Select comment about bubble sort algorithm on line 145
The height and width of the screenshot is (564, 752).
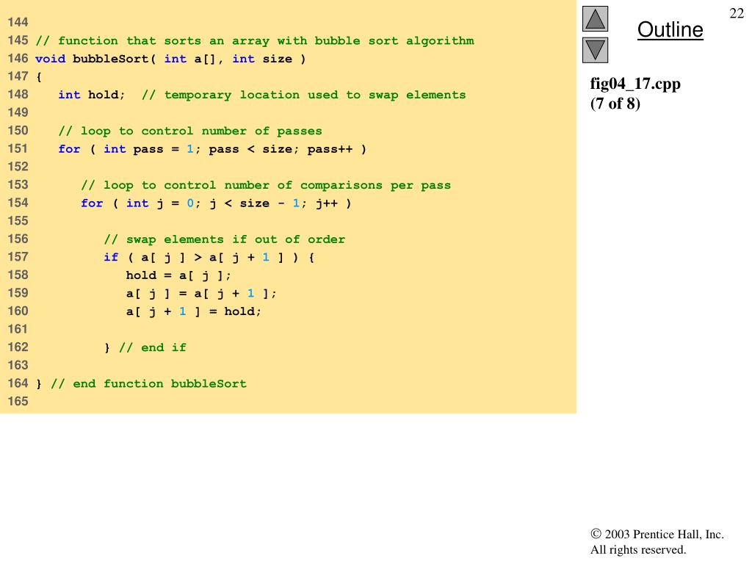[255, 41]
